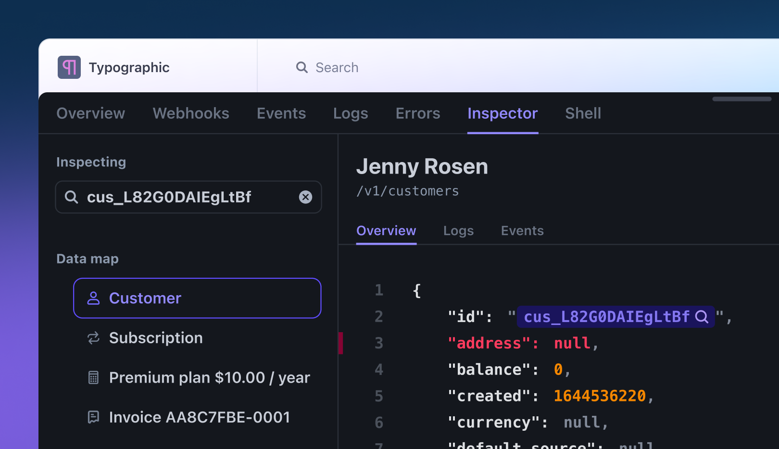Open the top-level Logs tab

coord(351,113)
